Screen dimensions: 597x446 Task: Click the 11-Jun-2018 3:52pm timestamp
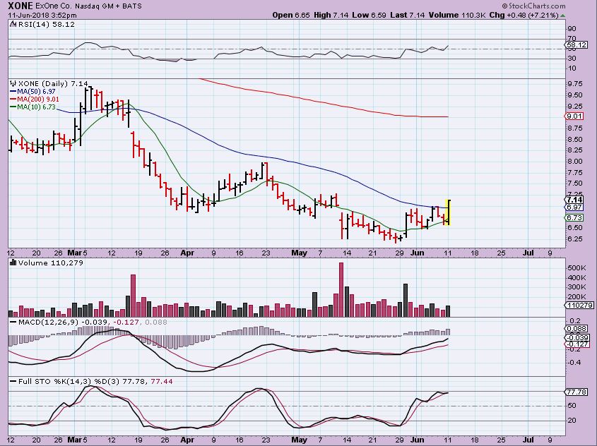point(42,16)
